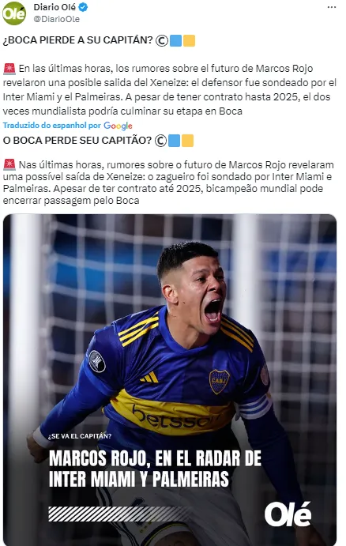The width and height of the screenshot is (346, 546).
Task: Click the original Spanish tweet text
Action: (x=170, y=90)
